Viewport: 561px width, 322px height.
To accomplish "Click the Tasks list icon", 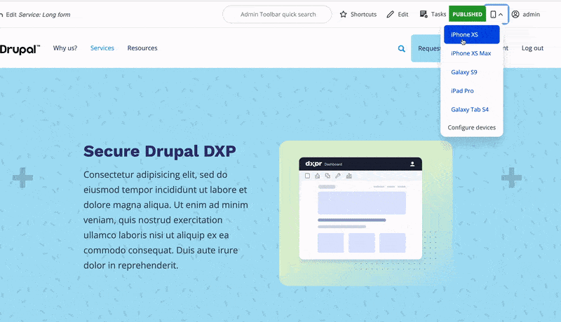I will (424, 14).
